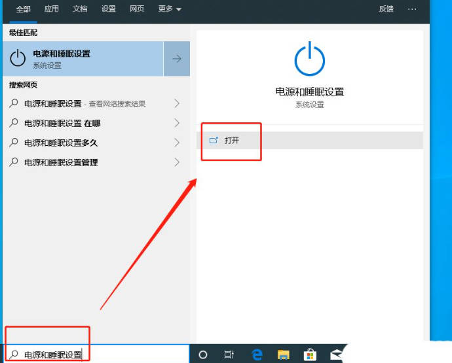452x363 pixels.
Task: Click the magnifier icon in search box
Action: point(14,354)
